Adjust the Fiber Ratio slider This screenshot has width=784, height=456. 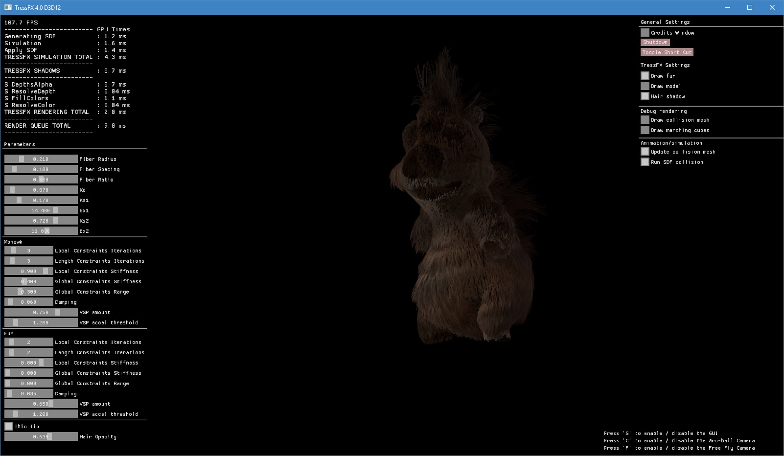point(41,180)
